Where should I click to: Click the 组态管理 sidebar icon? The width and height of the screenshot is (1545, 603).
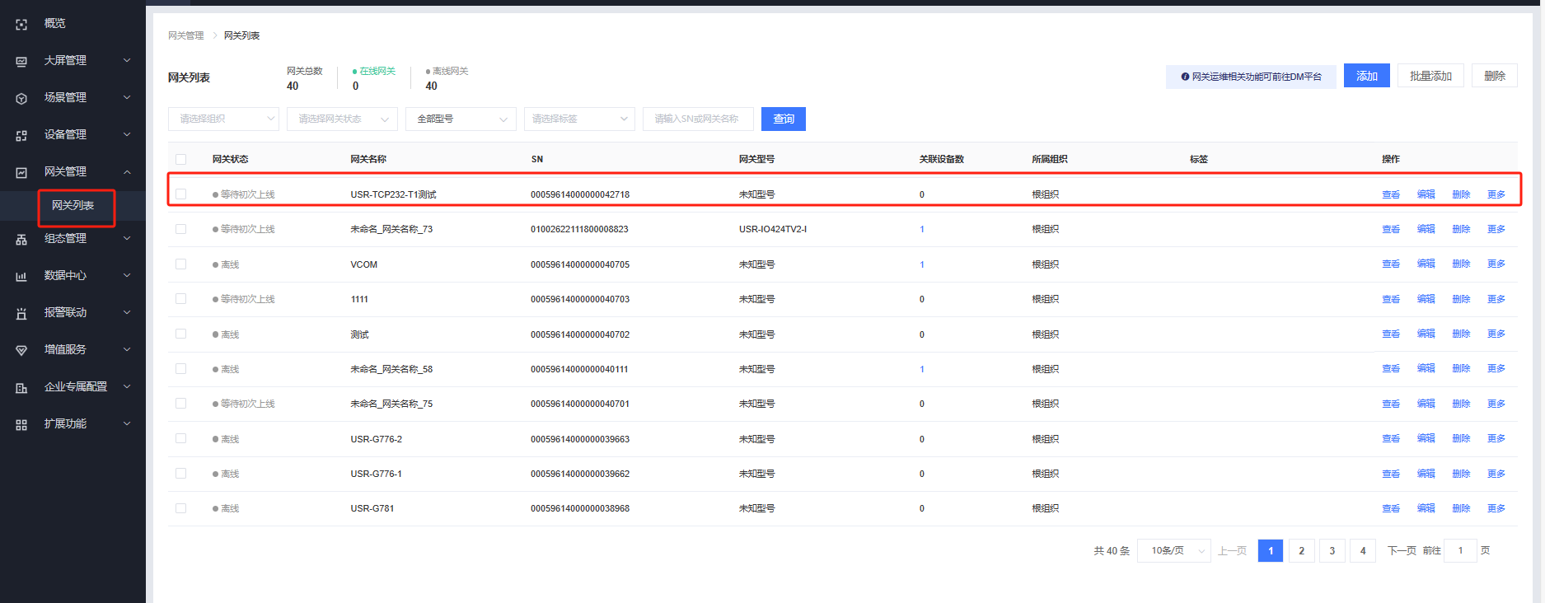coord(21,240)
